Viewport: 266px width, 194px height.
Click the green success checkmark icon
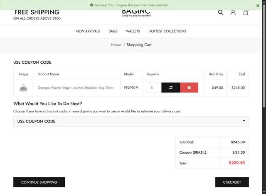91,5
